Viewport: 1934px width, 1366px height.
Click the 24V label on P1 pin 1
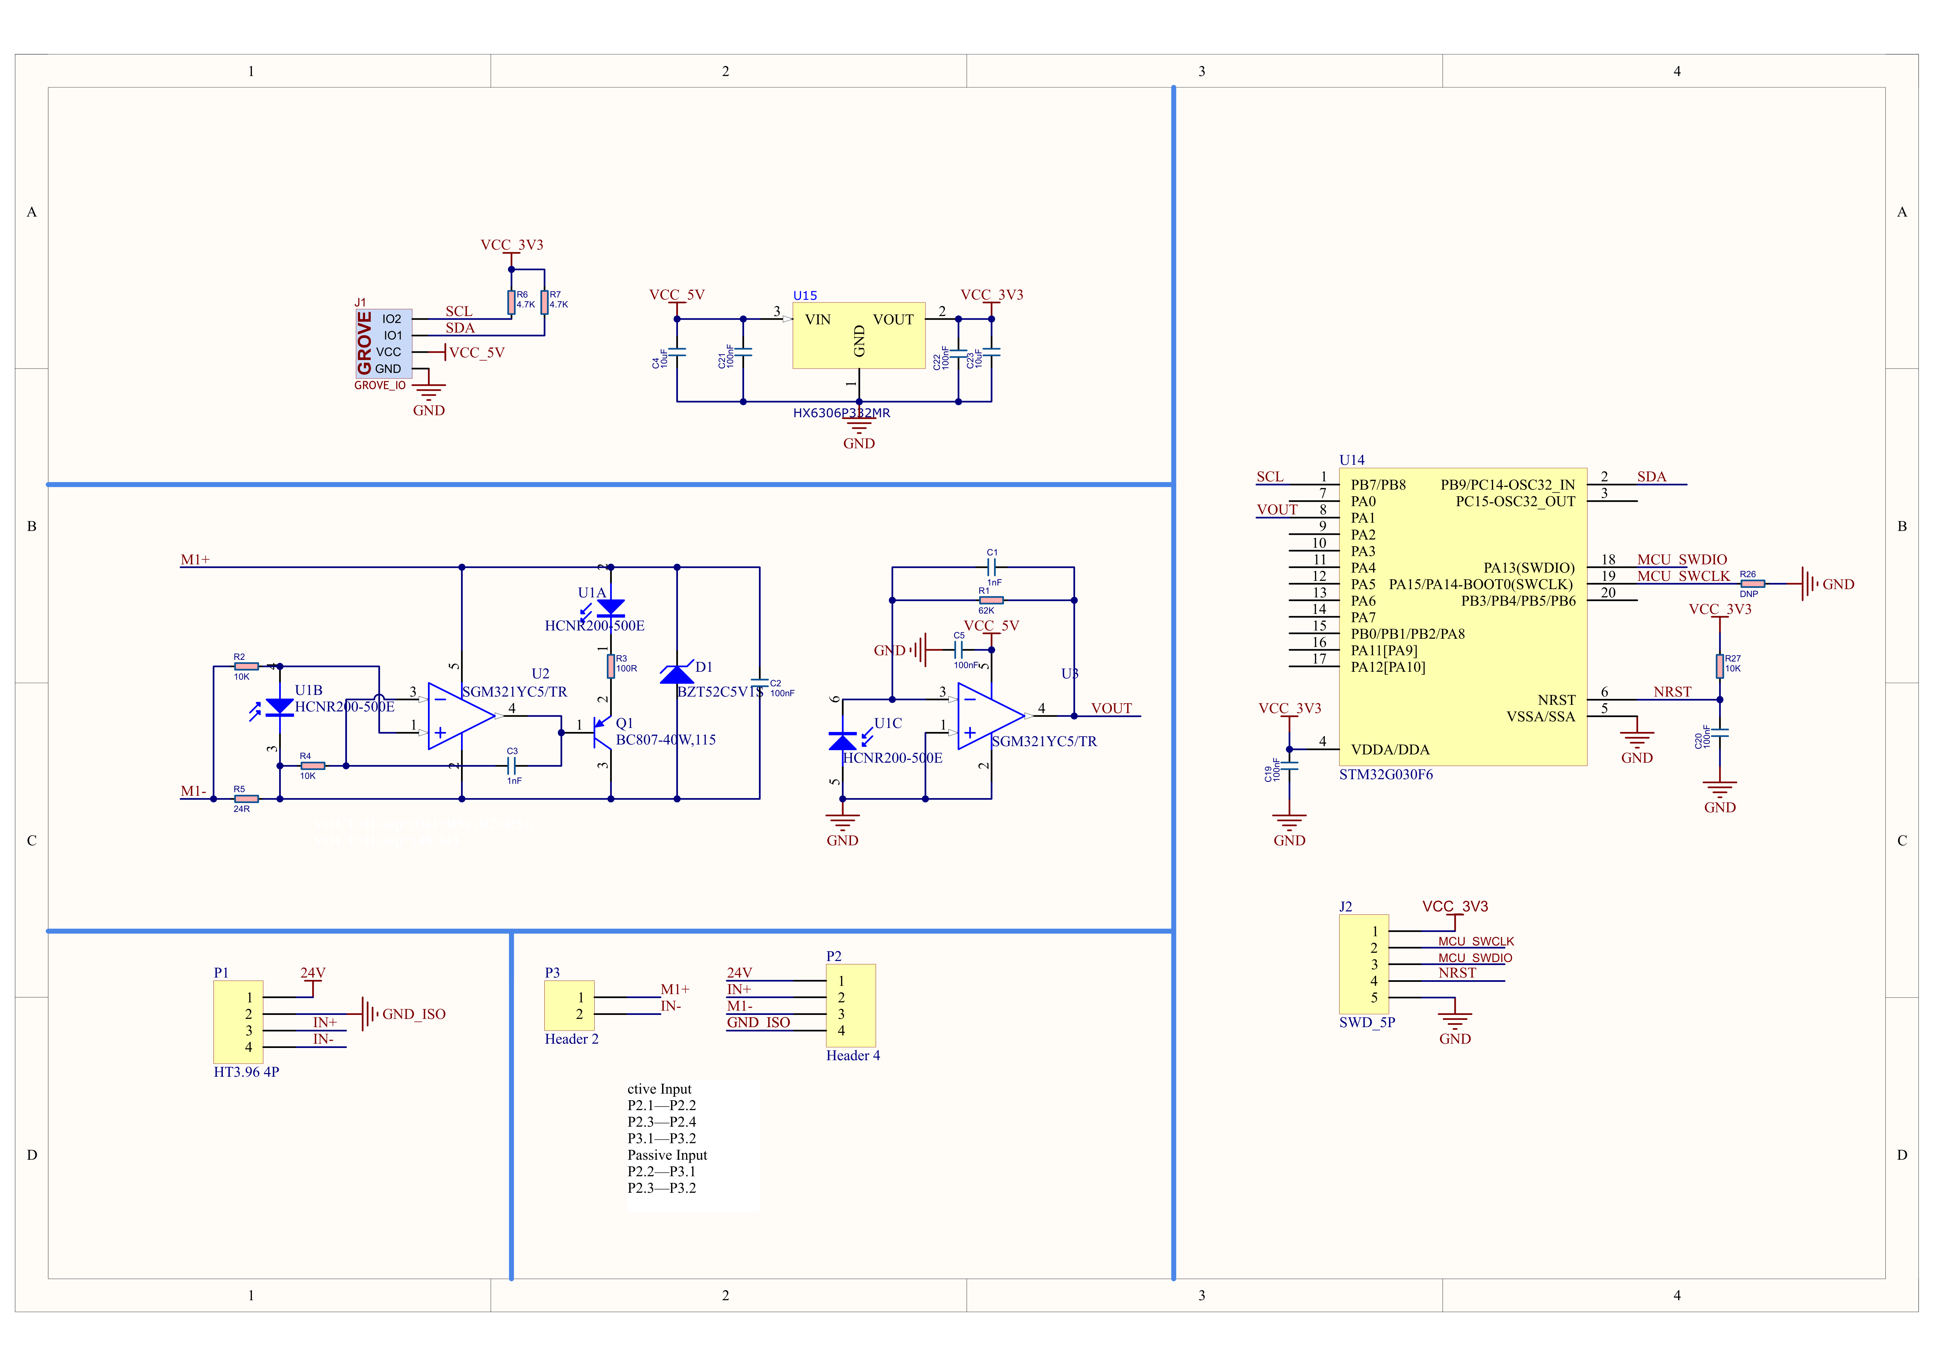[313, 973]
